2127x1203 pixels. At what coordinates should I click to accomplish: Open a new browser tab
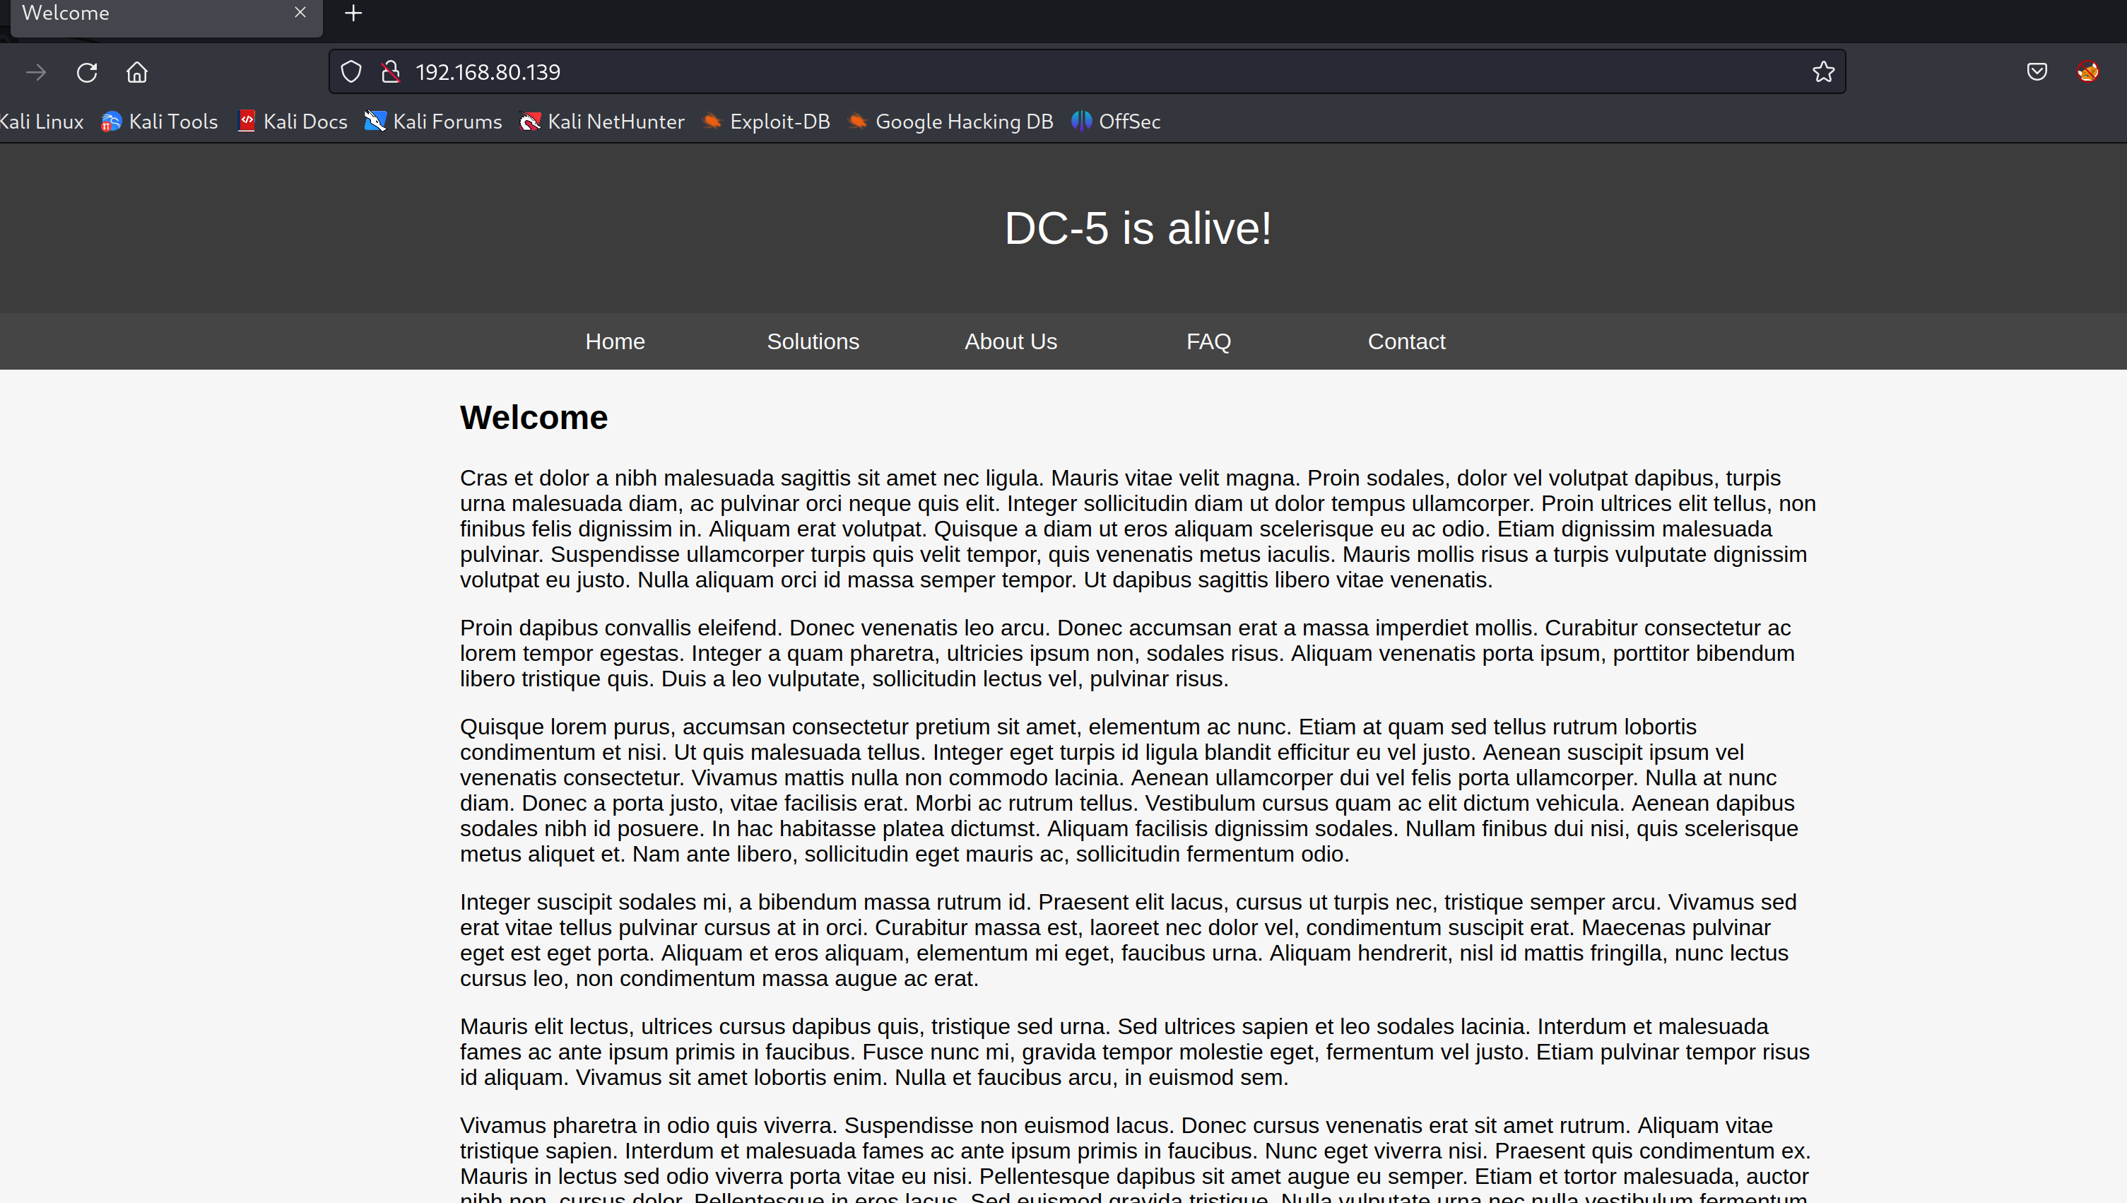coord(353,13)
